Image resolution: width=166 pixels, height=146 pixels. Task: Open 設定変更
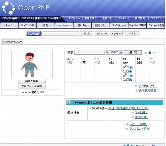pyautogui.click(x=140, y=18)
